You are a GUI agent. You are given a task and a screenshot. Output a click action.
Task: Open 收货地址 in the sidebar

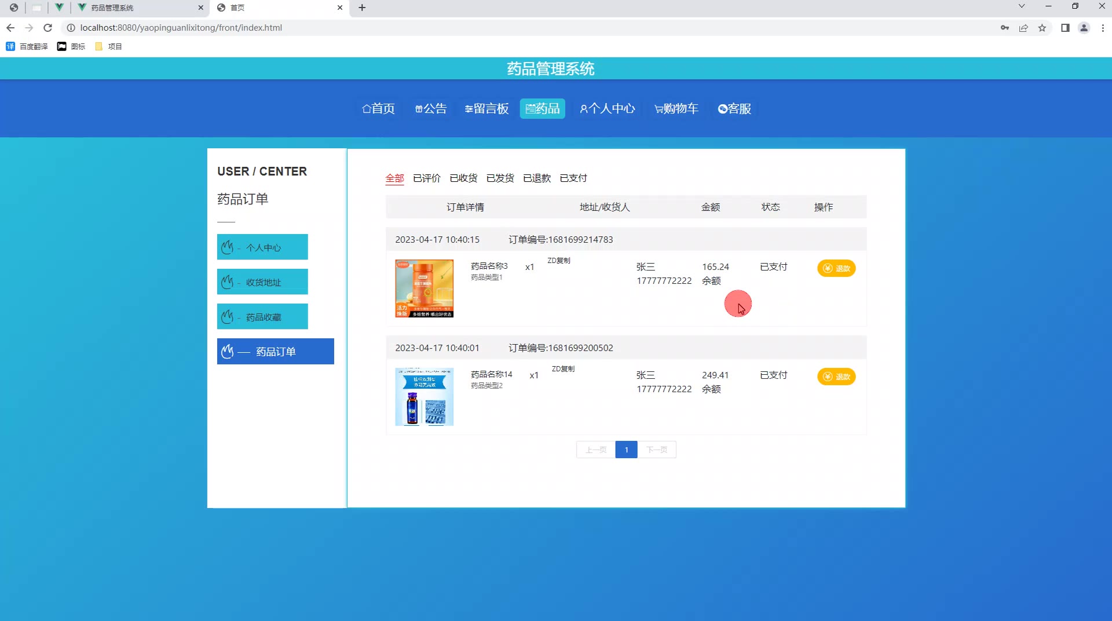[262, 282]
